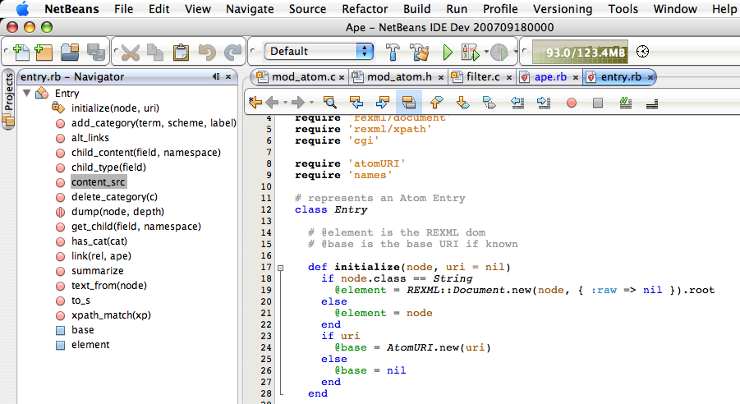Close the filter.c editor tab
Viewport: 740px width, 404px height.
pyautogui.click(x=509, y=77)
